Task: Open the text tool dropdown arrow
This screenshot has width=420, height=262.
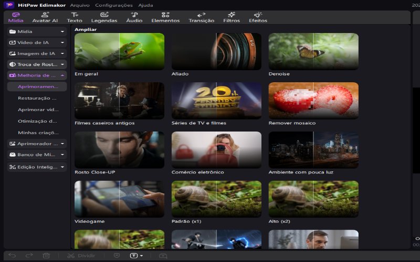Action: (x=141, y=256)
